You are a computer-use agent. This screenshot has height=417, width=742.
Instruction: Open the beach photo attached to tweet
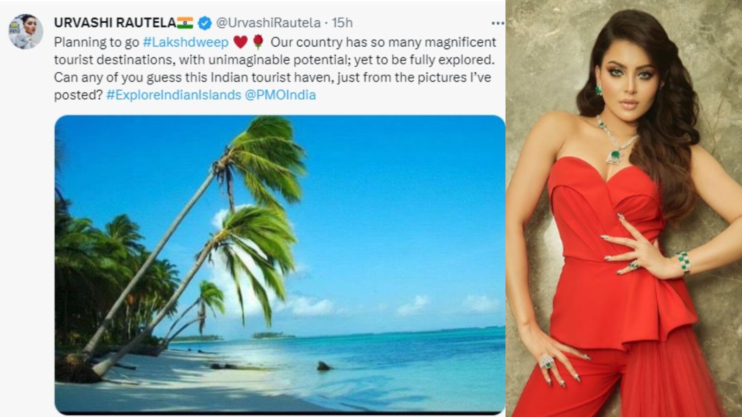280,264
